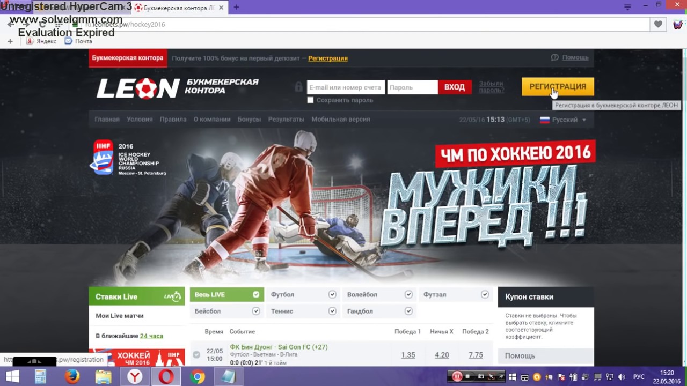Open the Условия menu item
The width and height of the screenshot is (687, 386).
(x=140, y=120)
